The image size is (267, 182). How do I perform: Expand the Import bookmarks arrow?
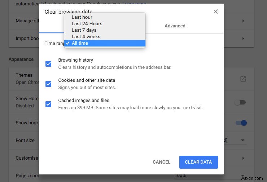click(243, 38)
